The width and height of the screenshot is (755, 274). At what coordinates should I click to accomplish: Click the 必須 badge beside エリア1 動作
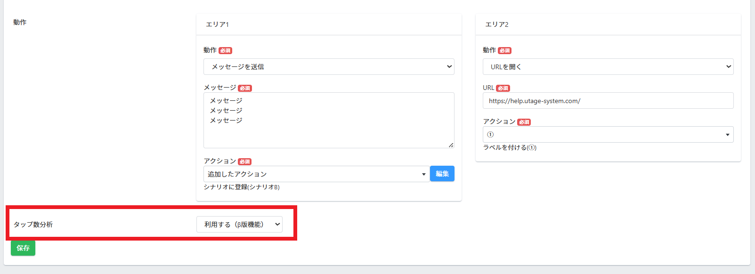tap(225, 50)
